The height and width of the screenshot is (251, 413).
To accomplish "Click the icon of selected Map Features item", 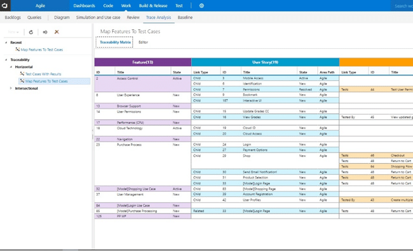I will pos(22,81).
